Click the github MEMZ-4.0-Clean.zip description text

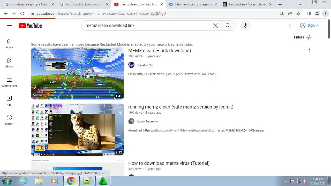(196, 130)
